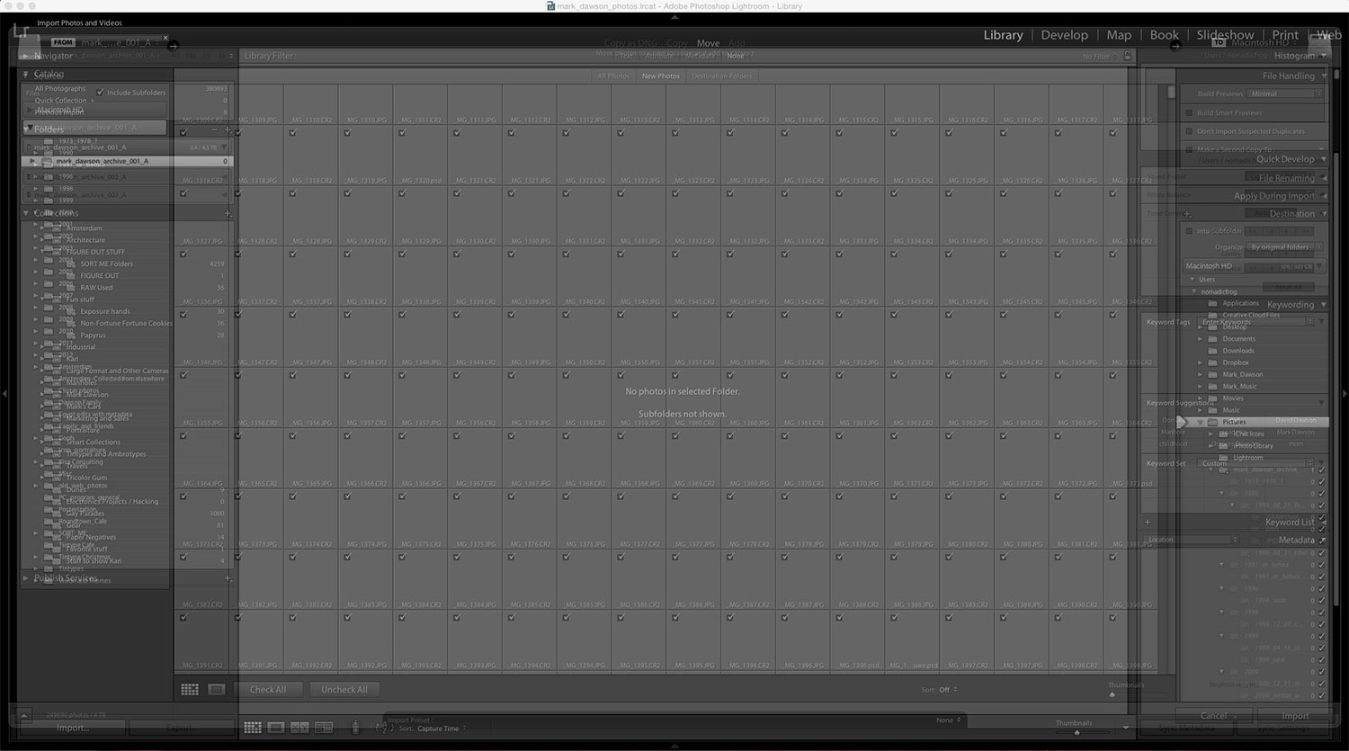Open Build Previews Minimal dropdown

[1285, 94]
